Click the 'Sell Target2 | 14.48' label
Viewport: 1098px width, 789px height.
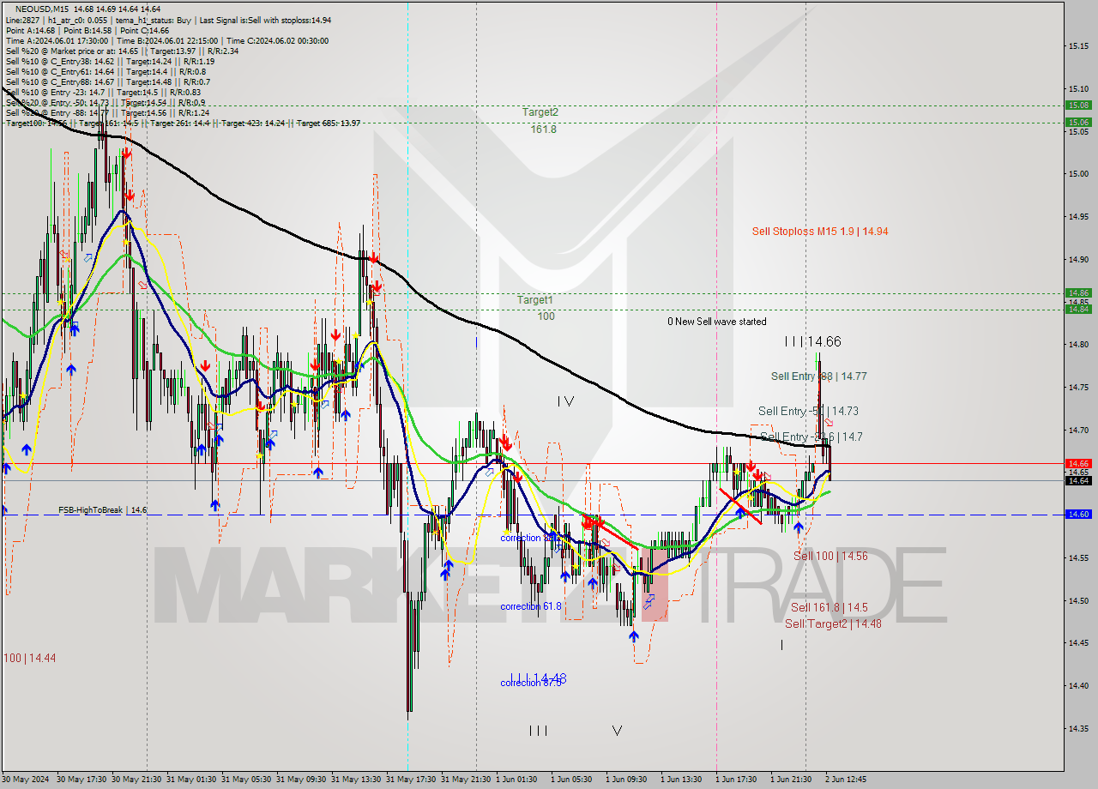833,623
